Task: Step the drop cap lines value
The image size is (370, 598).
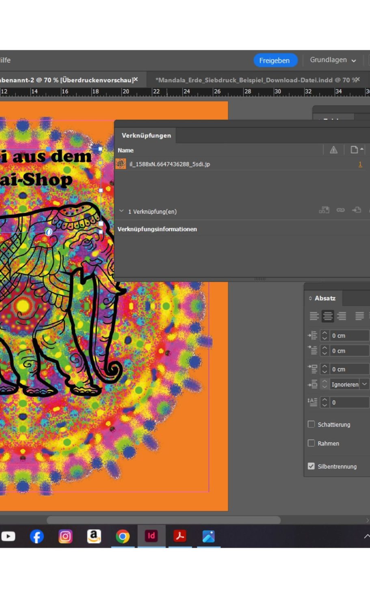Action: point(325,402)
